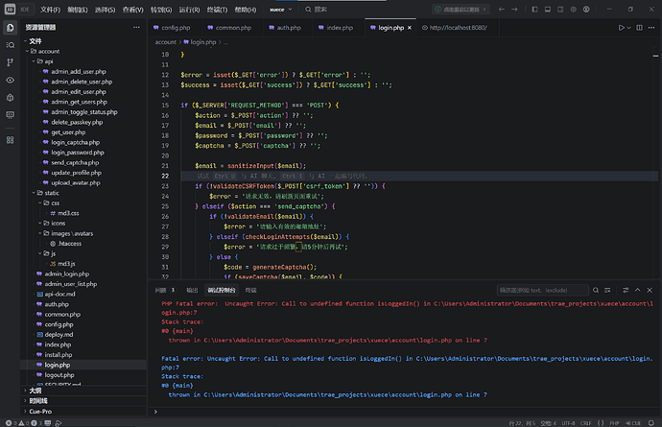
Task: Open the Source Control view
Action: (x=11, y=62)
